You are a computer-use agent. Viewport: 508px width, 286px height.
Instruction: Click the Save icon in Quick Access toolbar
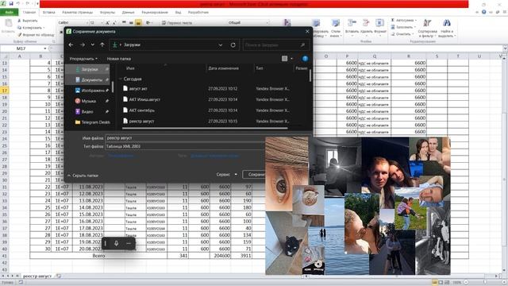[11, 3]
